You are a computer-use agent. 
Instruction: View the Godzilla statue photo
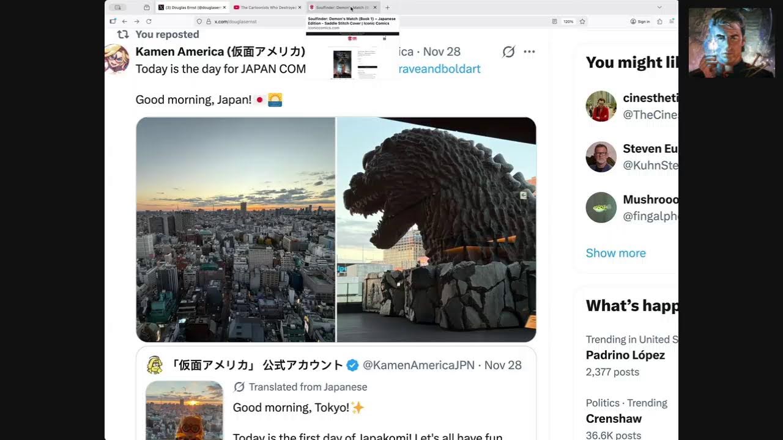pyautogui.click(x=436, y=230)
